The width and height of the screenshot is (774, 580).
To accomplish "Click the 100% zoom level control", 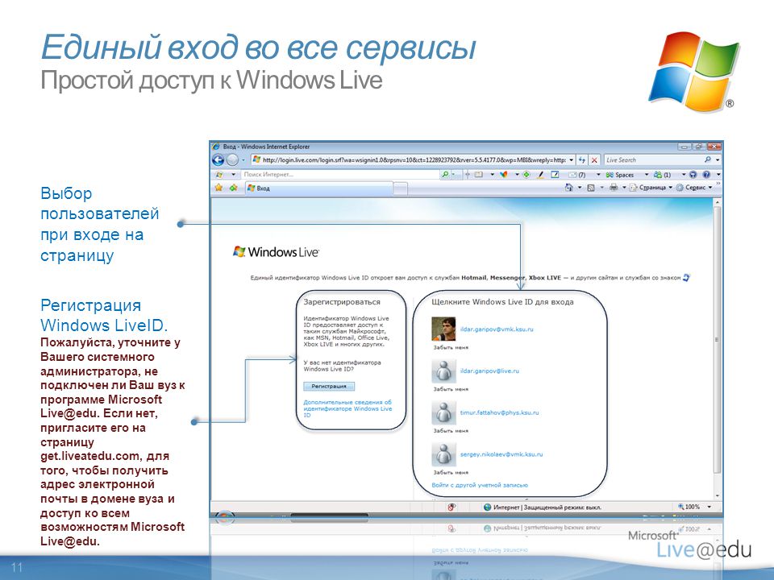I will 689,507.
